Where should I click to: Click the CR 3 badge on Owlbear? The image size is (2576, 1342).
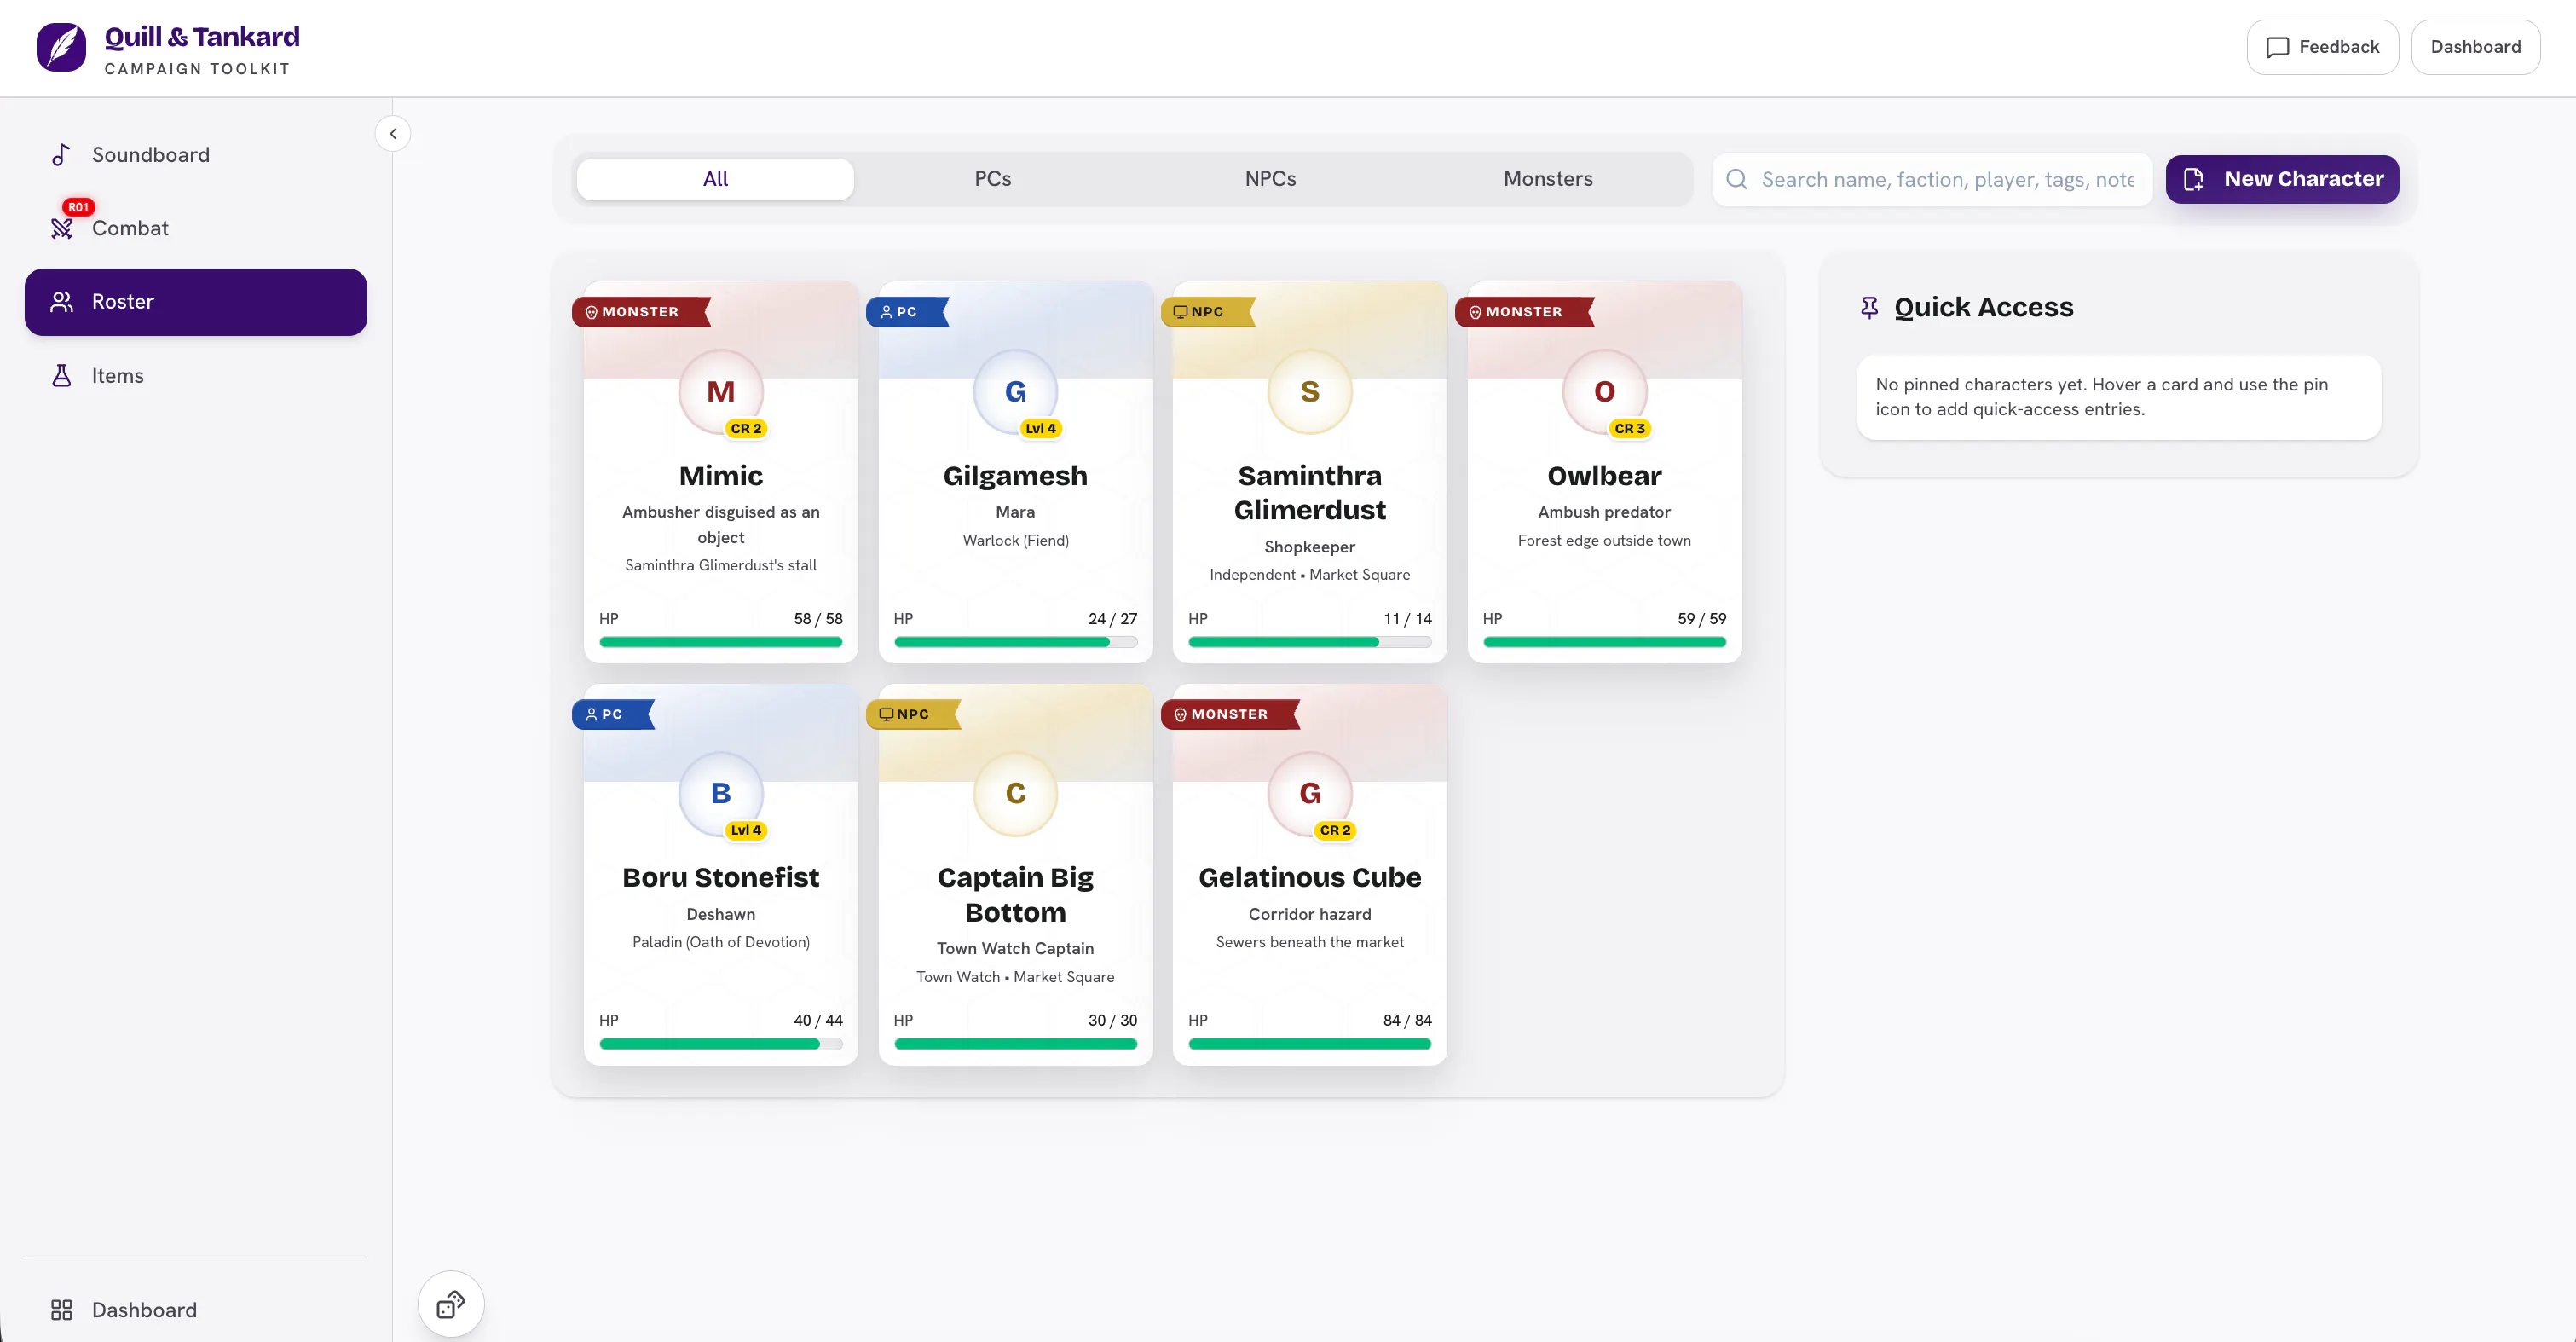1630,428
